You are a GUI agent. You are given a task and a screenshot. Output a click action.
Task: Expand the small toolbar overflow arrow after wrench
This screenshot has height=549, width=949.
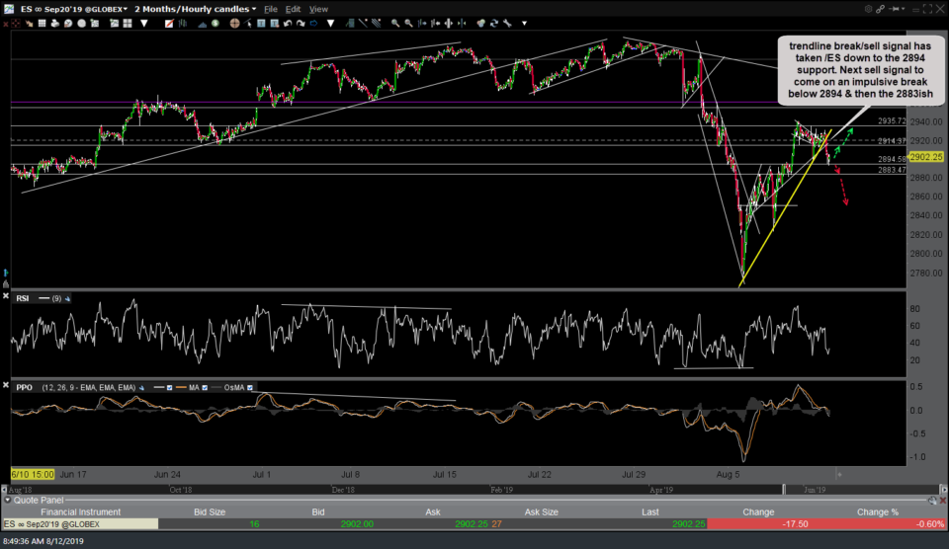click(524, 24)
